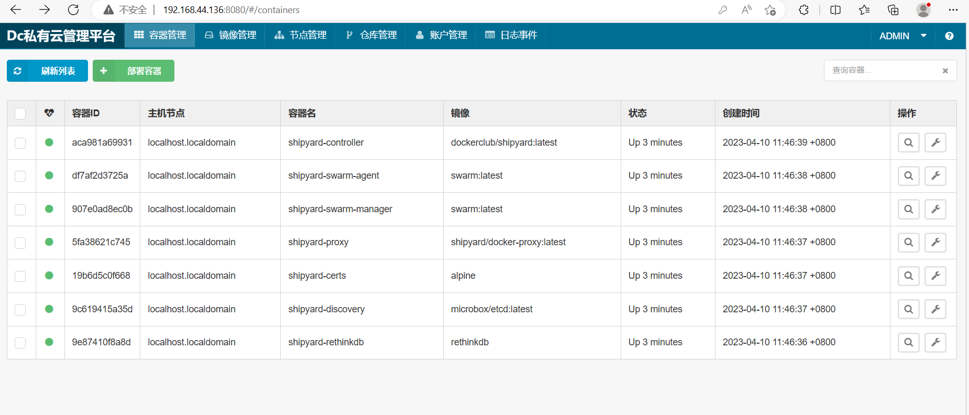The width and height of the screenshot is (969, 415).
Task: Click the heartbeat health column header icon
Action: (x=49, y=113)
